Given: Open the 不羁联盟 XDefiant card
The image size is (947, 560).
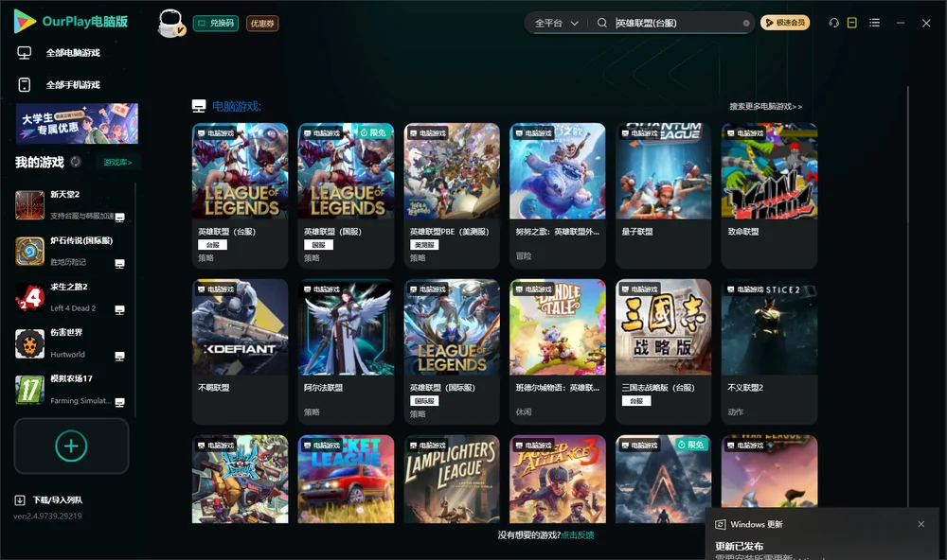Looking at the screenshot, I should click(240, 352).
